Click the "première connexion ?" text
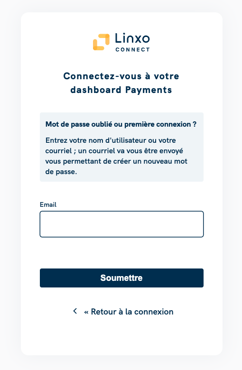 [x=160, y=124]
